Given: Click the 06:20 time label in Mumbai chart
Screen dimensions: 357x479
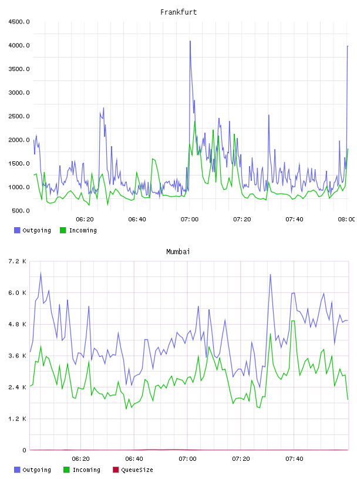Looking at the screenshot, I should point(80,459).
